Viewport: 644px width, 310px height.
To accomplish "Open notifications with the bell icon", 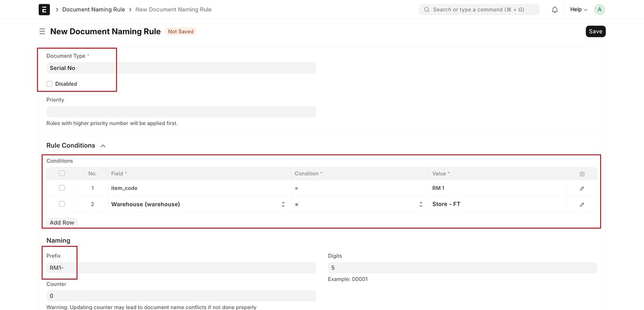I will pyautogui.click(x=554, y=9).
